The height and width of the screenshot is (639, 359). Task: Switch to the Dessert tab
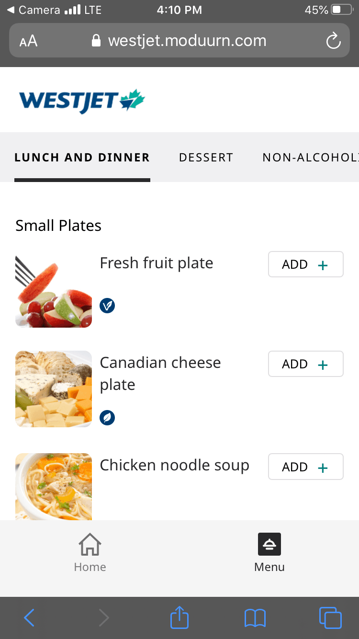pyautogui.click(x=206, y=158)
